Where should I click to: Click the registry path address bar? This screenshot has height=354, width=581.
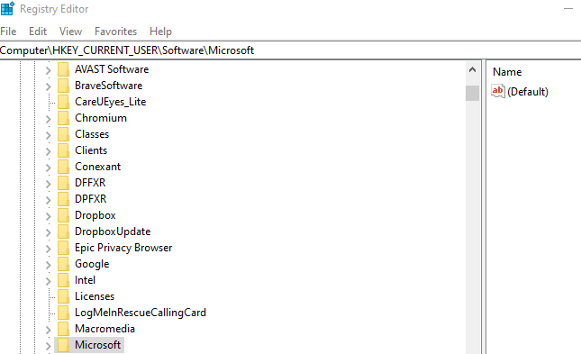click(290, 50)
